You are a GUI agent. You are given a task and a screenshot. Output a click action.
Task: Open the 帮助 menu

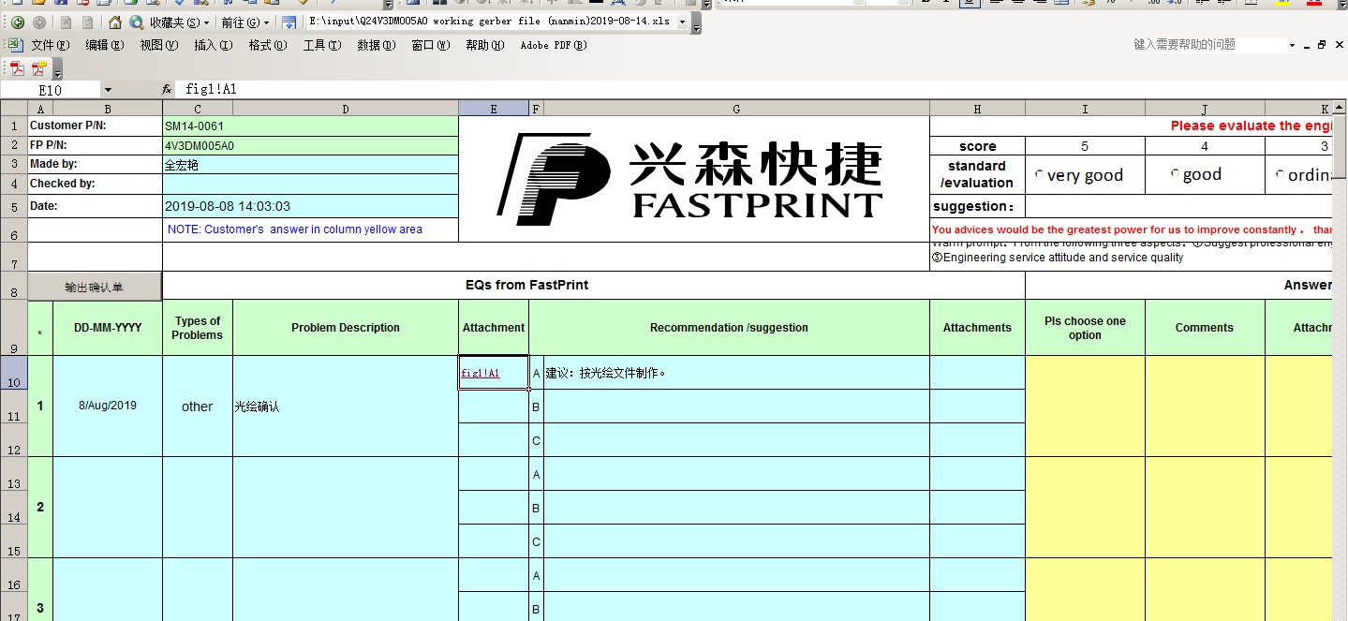pos(485,45)
